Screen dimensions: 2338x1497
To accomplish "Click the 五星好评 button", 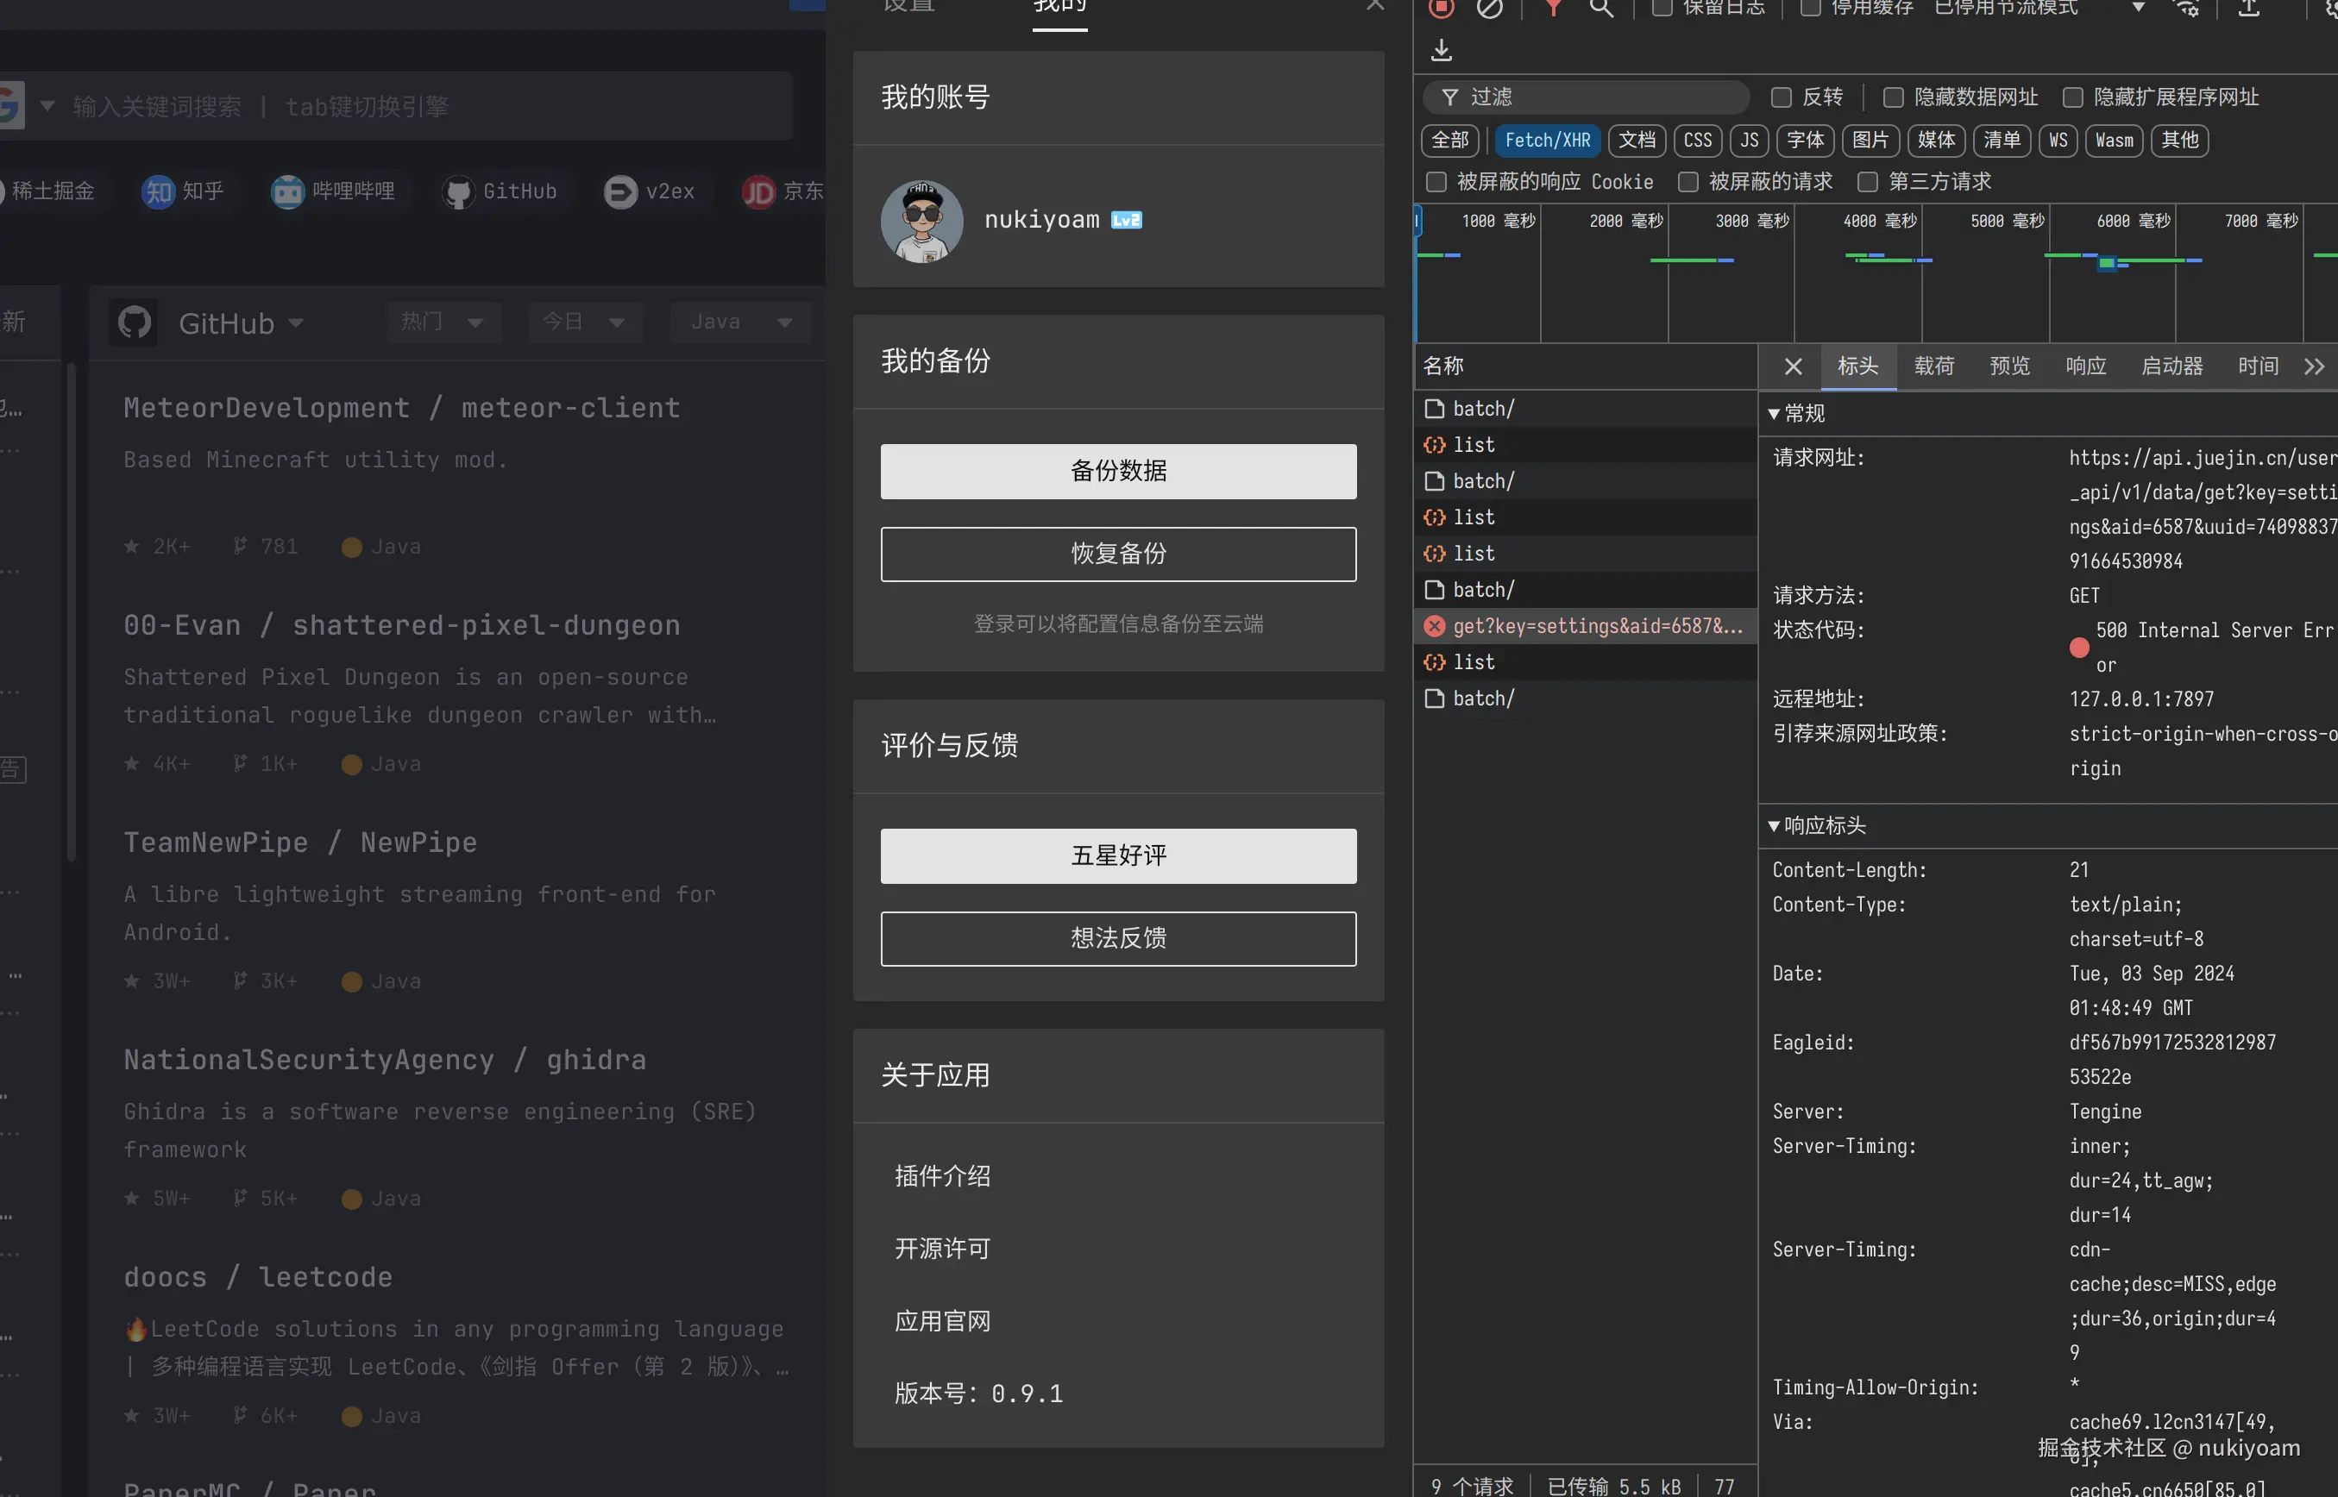I will point(1117,855).
